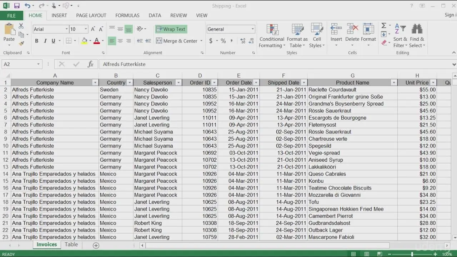Click the Increase Indent icon
457x257 pixels.
pos(148,41)
